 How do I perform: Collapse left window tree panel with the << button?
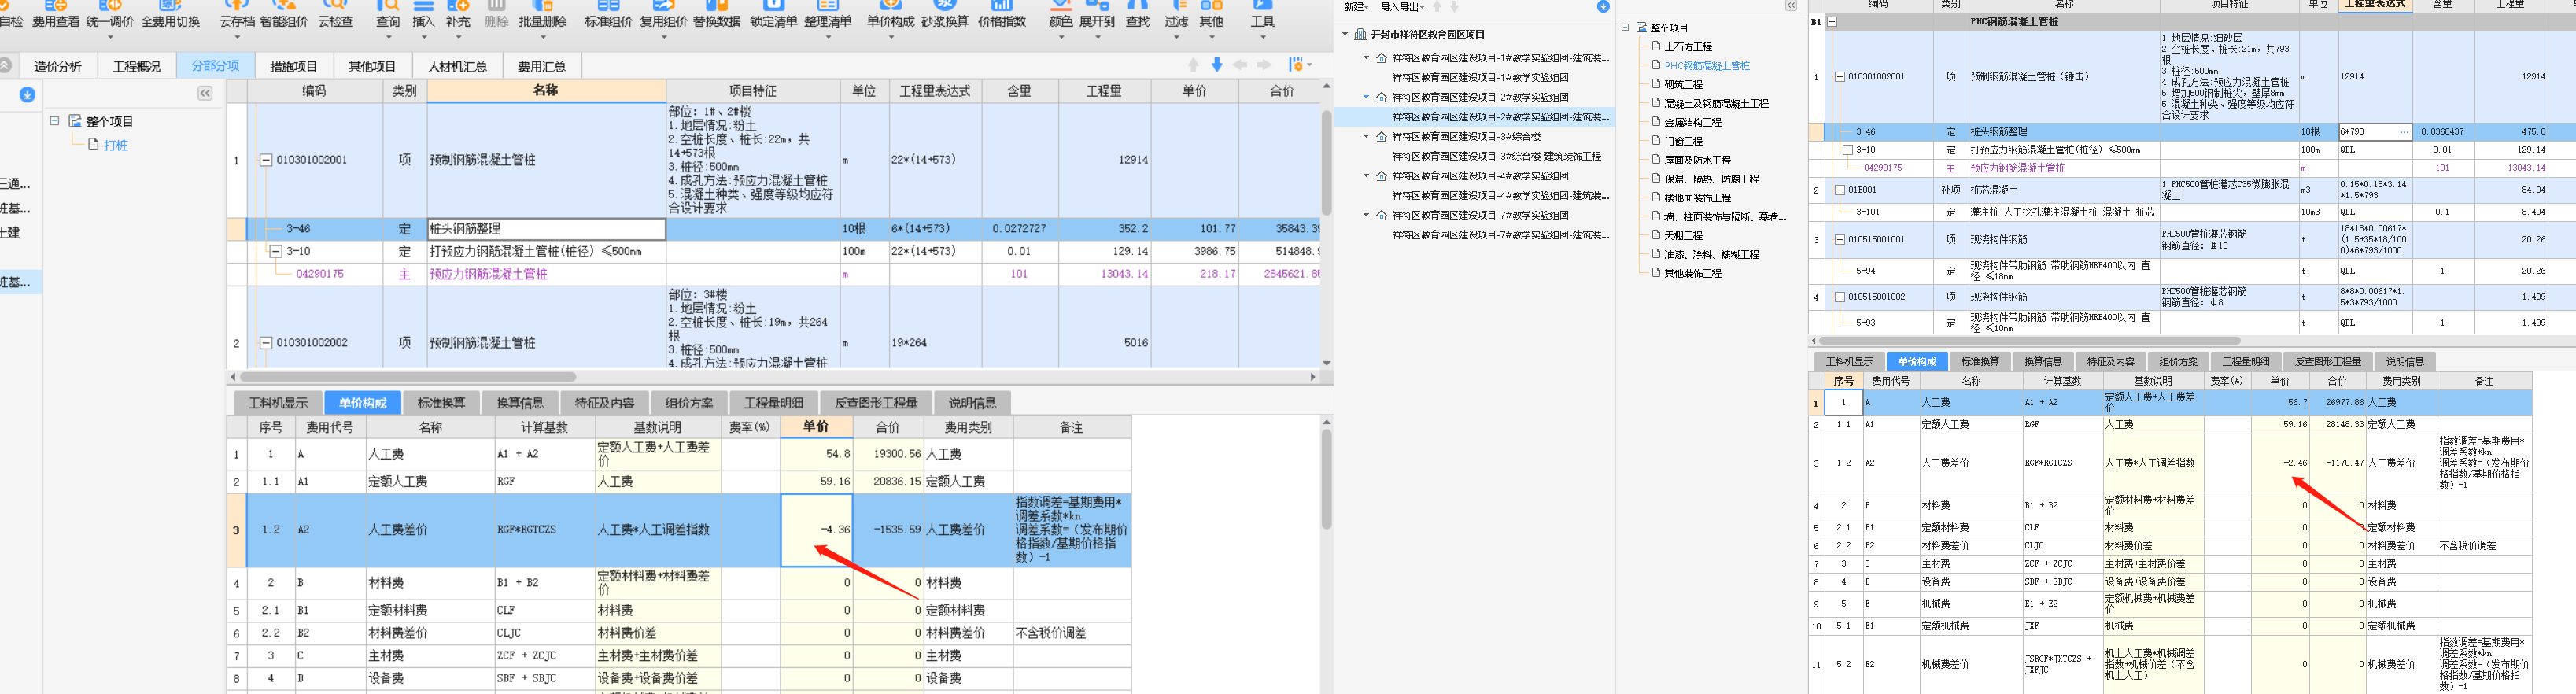pos(205,93)
